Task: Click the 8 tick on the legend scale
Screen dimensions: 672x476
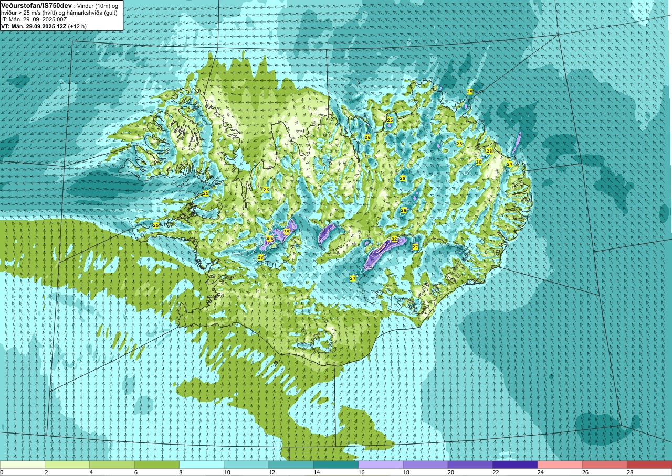Action: (181, 472)
